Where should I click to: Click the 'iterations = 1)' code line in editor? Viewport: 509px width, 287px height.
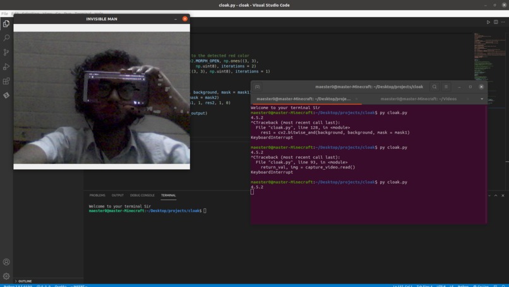click(231, 71)
